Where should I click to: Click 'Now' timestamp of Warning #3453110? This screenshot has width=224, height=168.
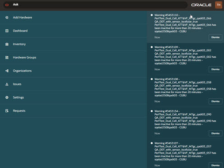coord(157,37)
